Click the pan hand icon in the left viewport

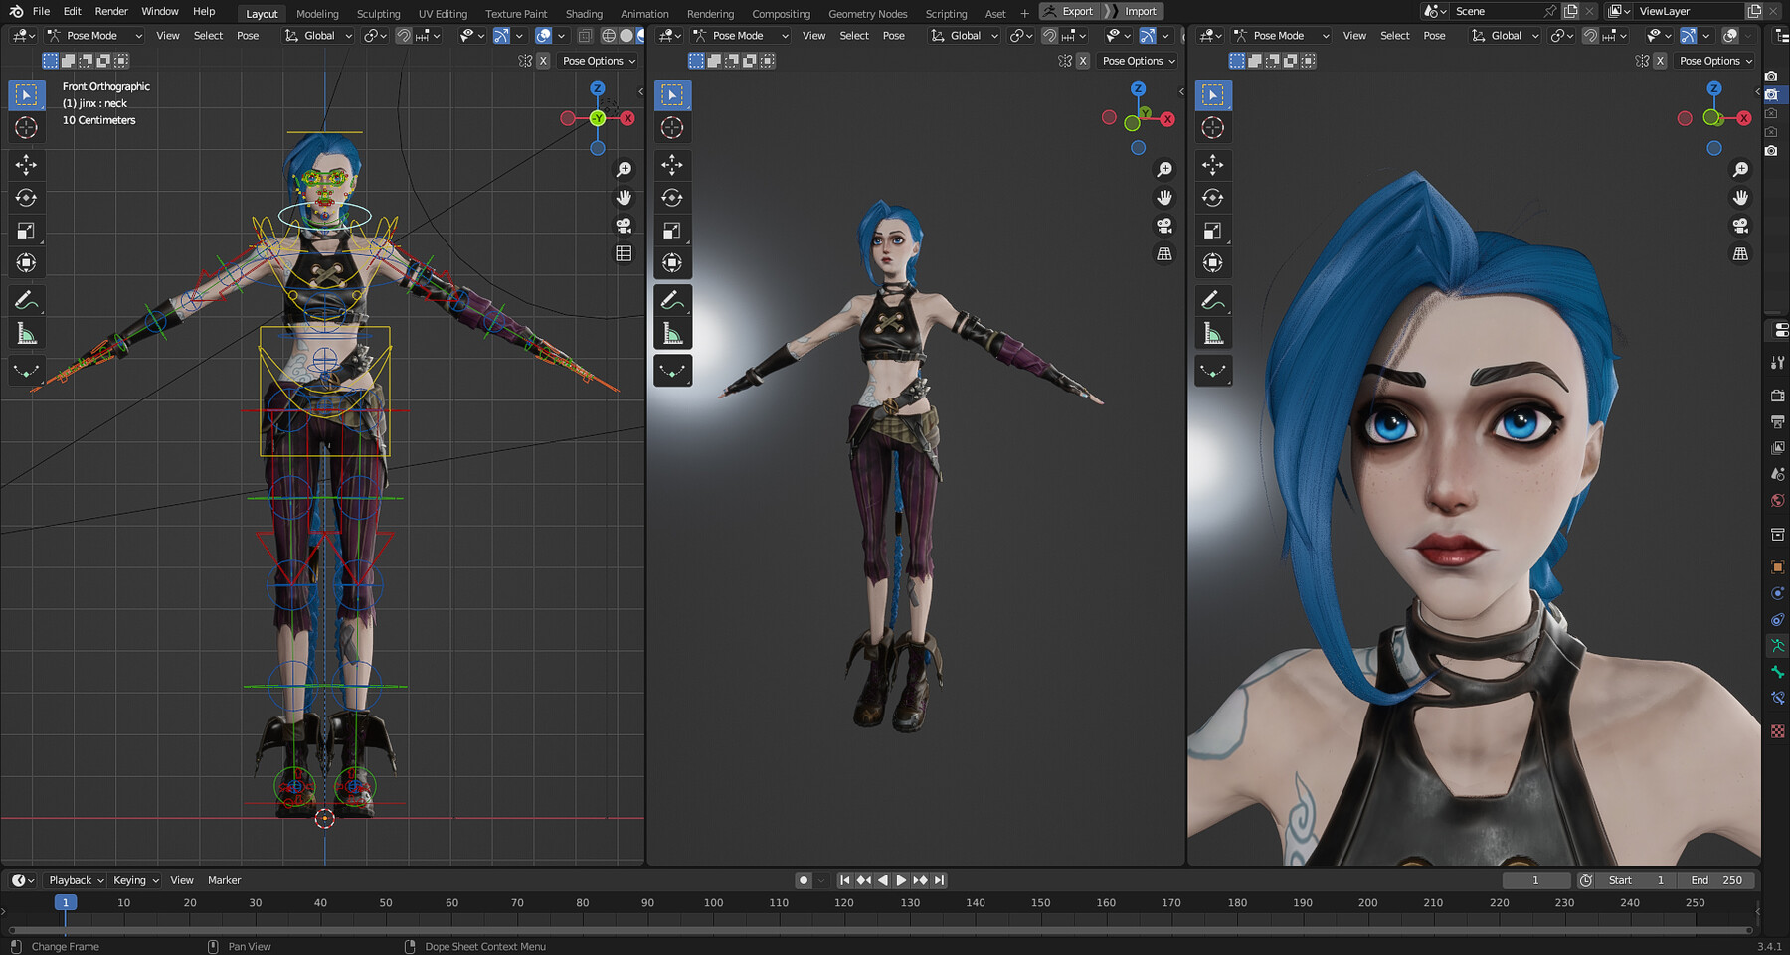coord(625,198)
